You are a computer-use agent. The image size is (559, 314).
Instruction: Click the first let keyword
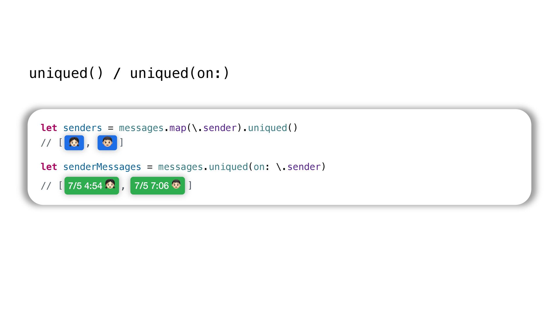(x=49, y=128)
